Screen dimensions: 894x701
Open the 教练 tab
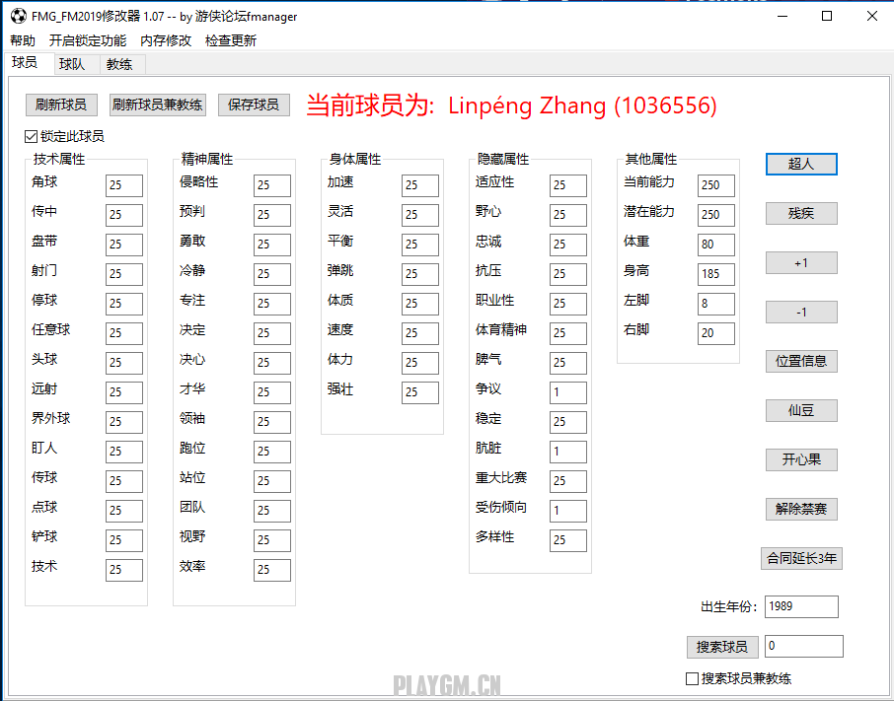[x=119, y=64]
